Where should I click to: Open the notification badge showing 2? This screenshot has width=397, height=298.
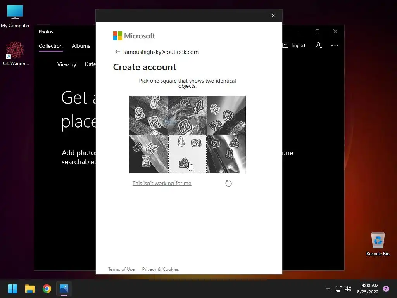tap(386, 289)
